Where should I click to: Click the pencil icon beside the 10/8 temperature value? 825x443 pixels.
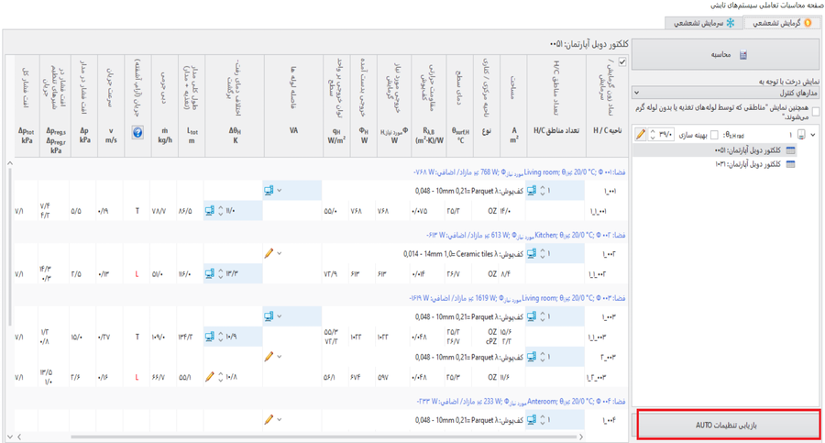210,377
